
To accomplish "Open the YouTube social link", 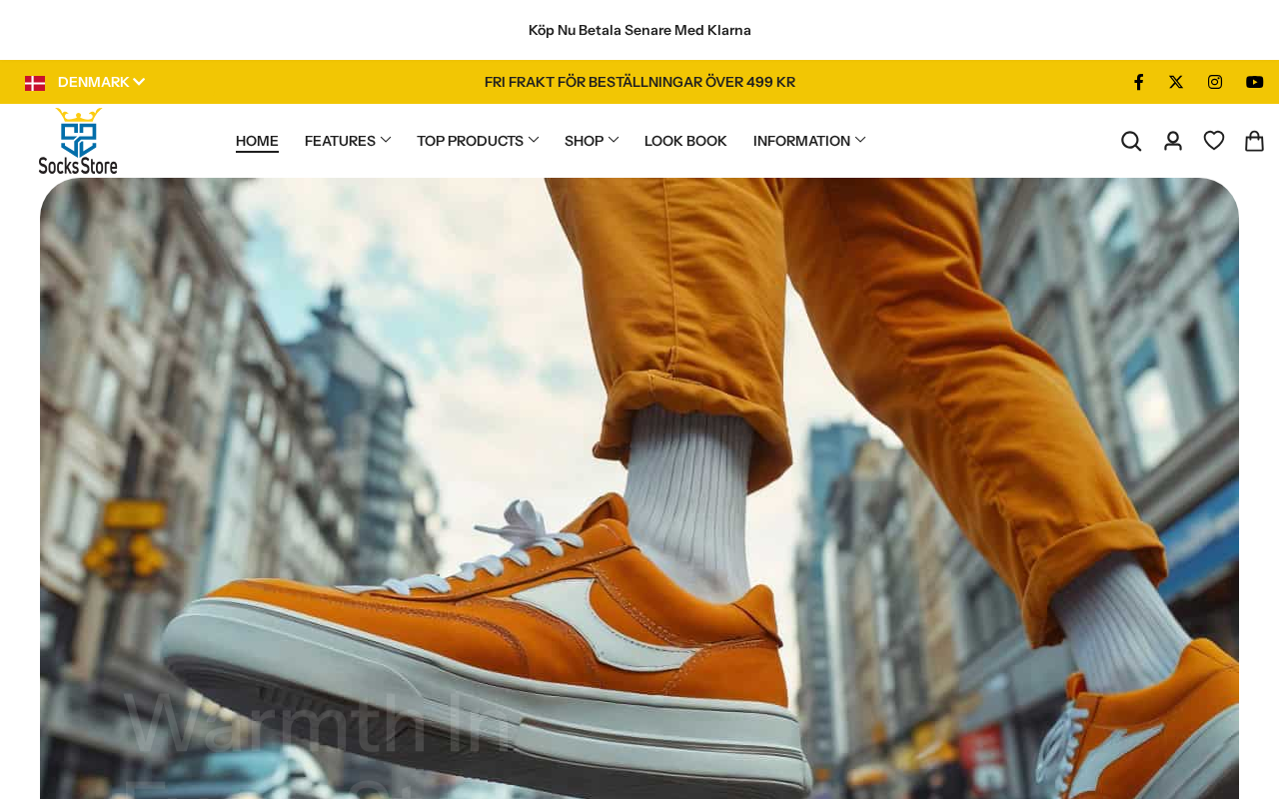I will [1255, 82].
